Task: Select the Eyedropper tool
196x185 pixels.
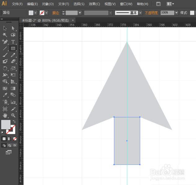Action: click(x=5, y=95)
